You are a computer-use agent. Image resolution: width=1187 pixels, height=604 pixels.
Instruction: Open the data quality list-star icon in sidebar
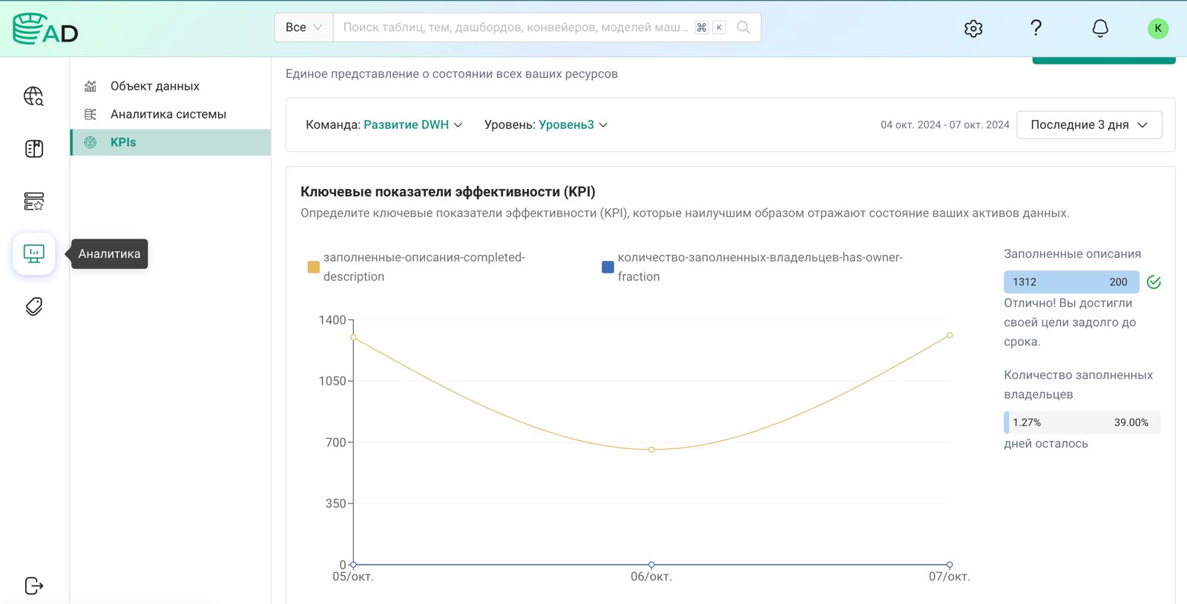(34, 202)
